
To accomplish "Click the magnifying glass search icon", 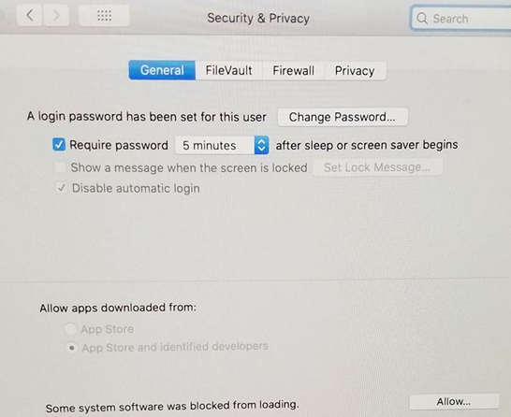I will [422, 19].
